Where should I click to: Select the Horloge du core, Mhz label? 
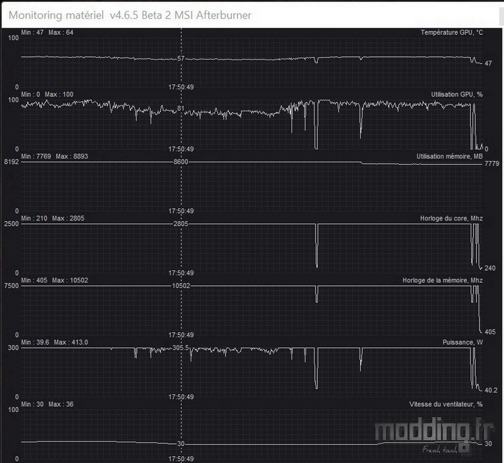(451, 219)
